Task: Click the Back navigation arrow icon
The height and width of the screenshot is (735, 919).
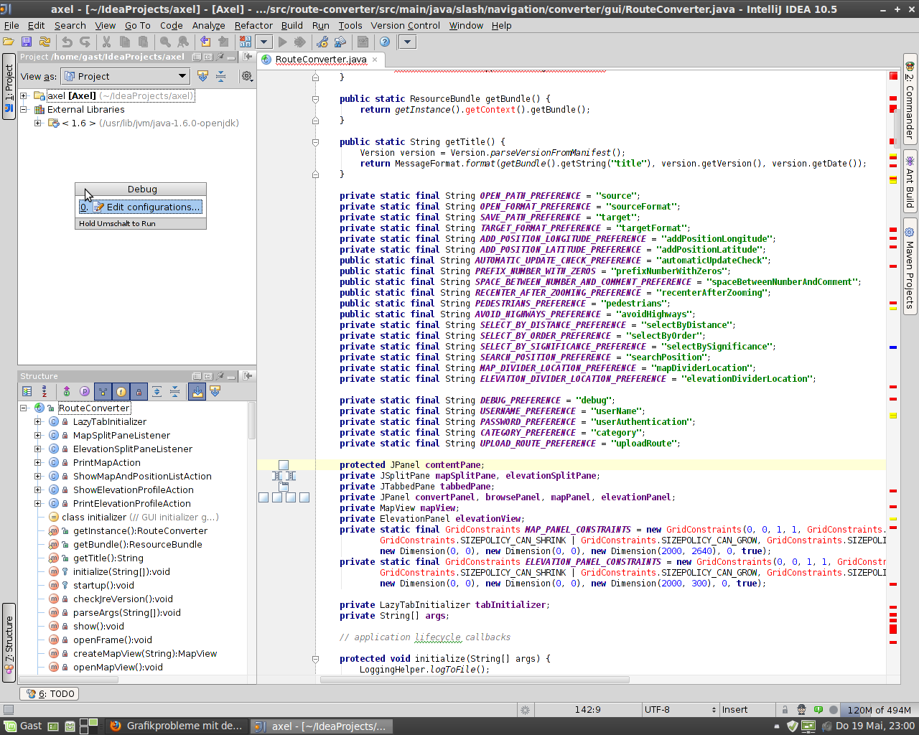Action: pyautogui.click(x=205, y=42)
